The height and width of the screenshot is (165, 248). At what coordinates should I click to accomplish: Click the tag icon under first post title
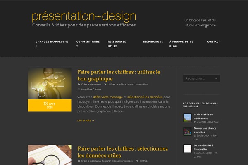105,84
